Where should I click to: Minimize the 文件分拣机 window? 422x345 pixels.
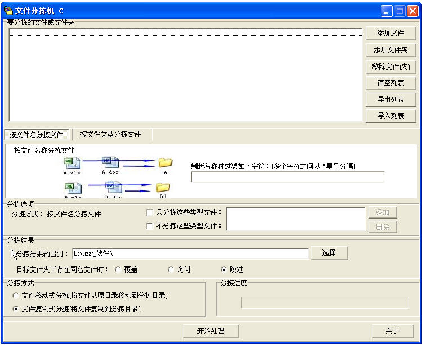tap(387, 11)
